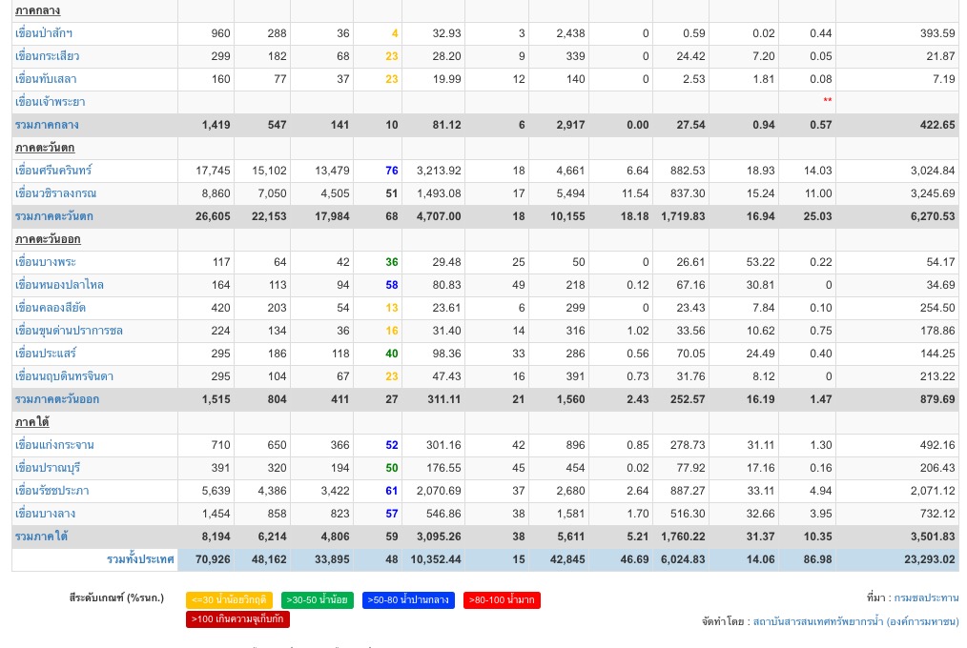Viewport: 967px width, 648px height.
Task: Follow the กรมชลประทาน source link
Action: pos(926,597)
